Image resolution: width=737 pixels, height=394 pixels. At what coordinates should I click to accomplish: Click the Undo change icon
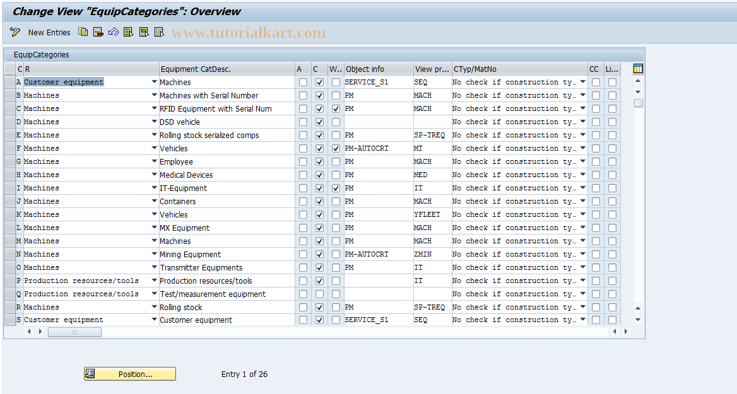(113, 32)
